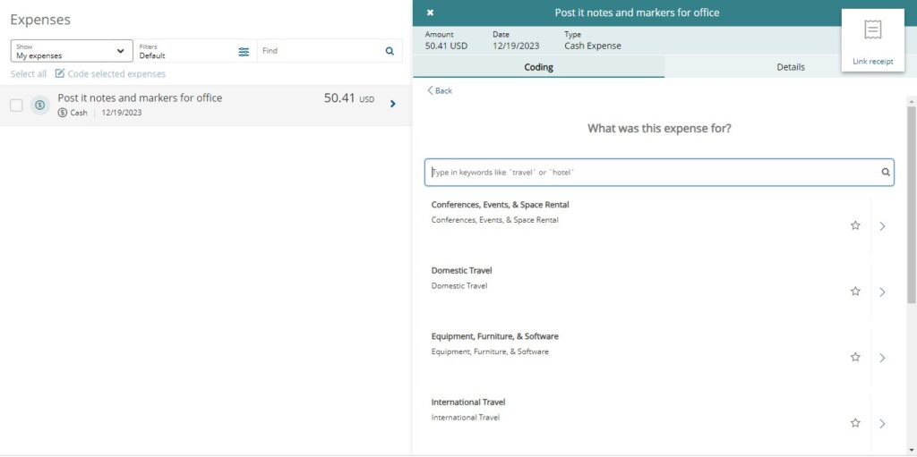Favorite Equipment, Furniture, & Software star
The width and height of the screenshot is (917, 457).
855,358
